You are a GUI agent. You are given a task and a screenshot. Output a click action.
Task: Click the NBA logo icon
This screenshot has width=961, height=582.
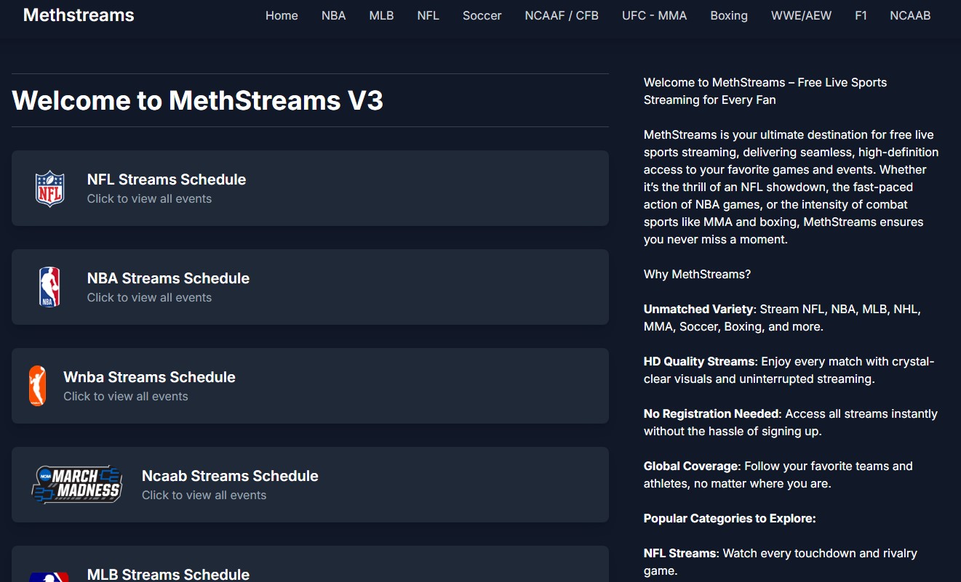click(49, 287)
